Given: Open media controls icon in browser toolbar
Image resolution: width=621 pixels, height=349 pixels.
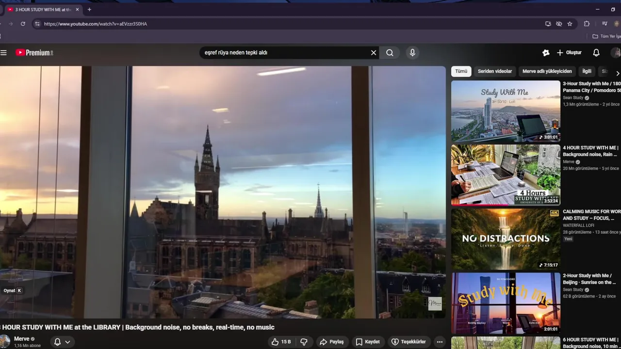Looking at the screenshot, I should [605, 24].
